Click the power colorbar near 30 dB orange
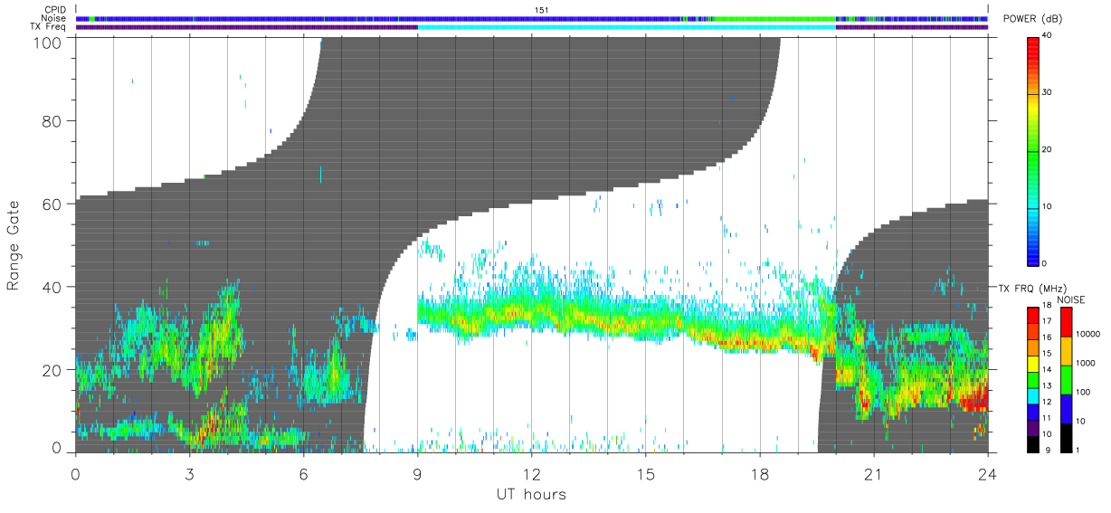The image size is (1111, 513). point(1034,93)
